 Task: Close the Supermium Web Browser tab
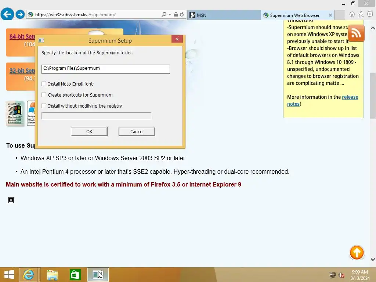tap(330, 15)
